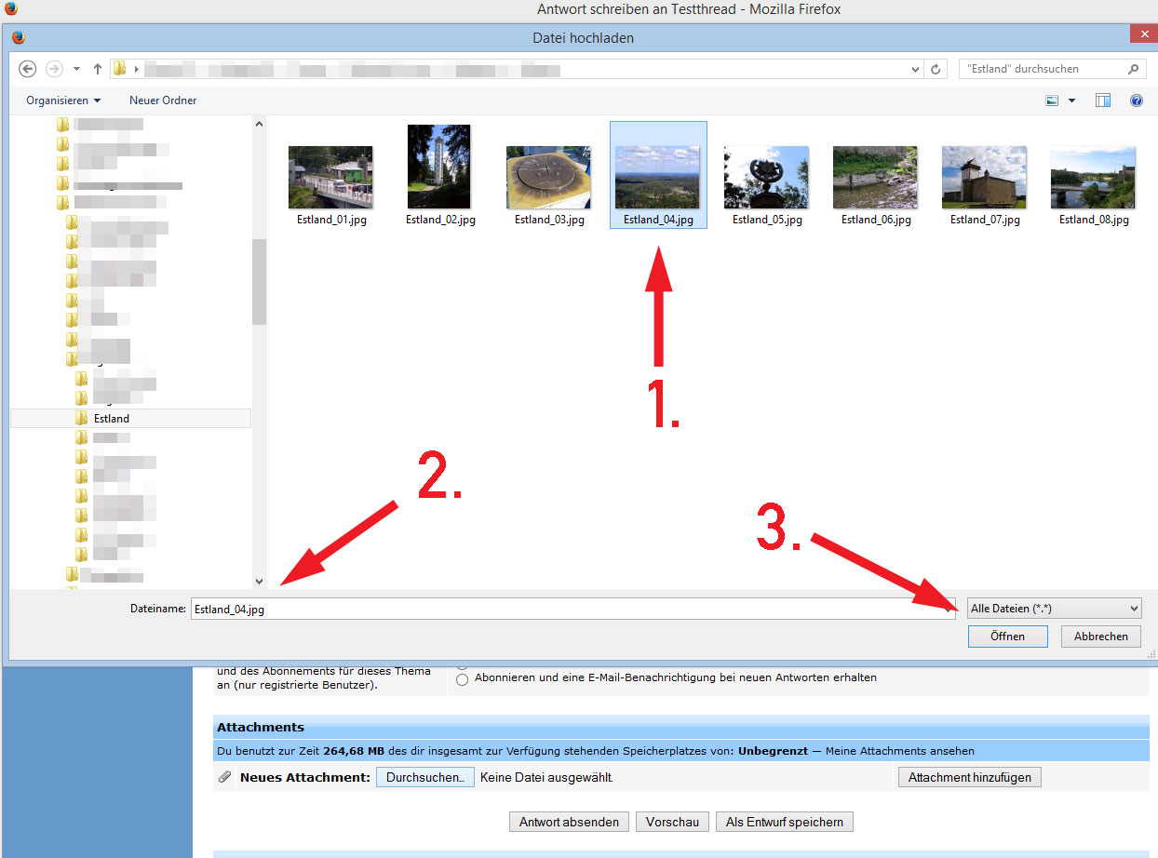The image size is (1158, 858).
Task: Open the Alle Dateien file type dropdown
Action: 1054,609
